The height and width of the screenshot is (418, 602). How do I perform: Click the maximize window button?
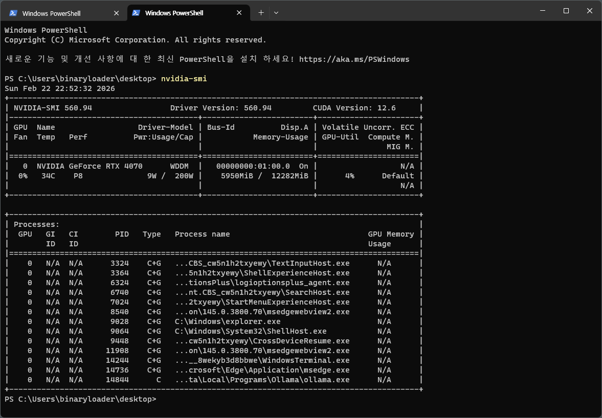(x=566, y=11)
